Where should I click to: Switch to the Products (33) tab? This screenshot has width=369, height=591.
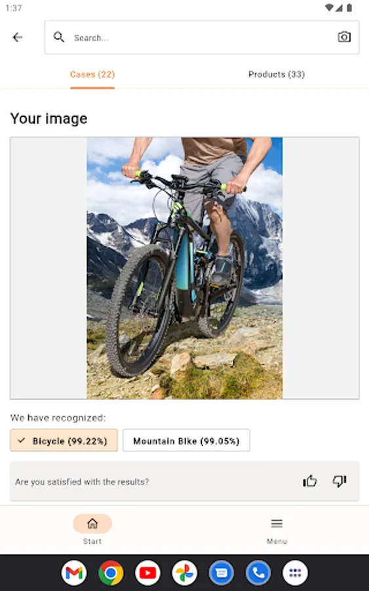click(277, 74)
